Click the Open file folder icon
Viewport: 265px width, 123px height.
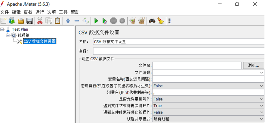click(21, 21)
